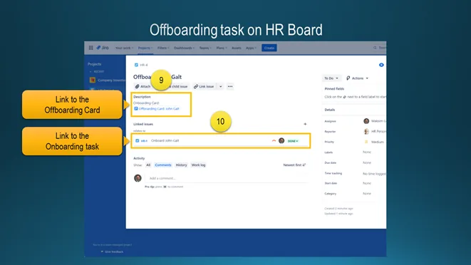This screenshot has width=471, height=265.
Task: Toggle the watch eye icon
Action: [381, 65]
